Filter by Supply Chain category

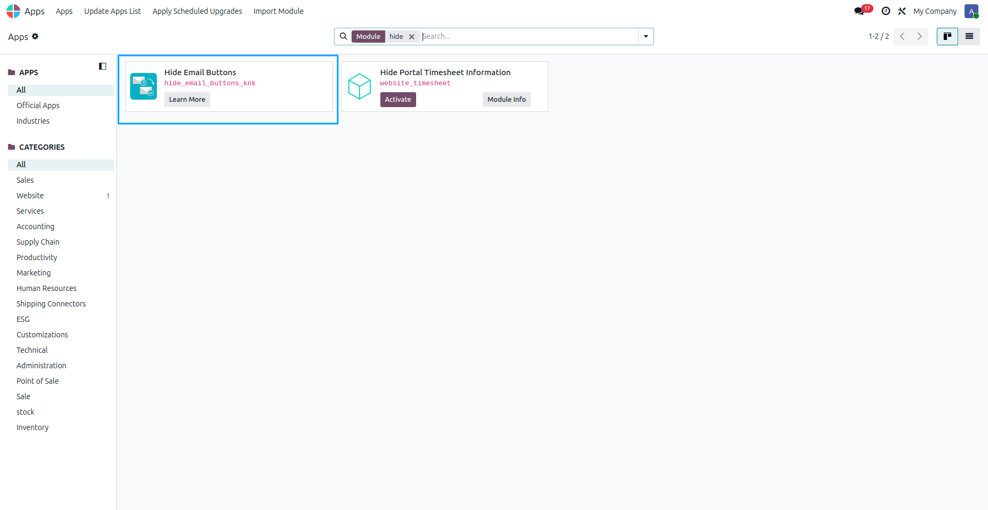(x=61, y=242)
